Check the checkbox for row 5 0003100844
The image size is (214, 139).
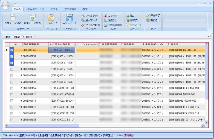(x=12, y=76)
